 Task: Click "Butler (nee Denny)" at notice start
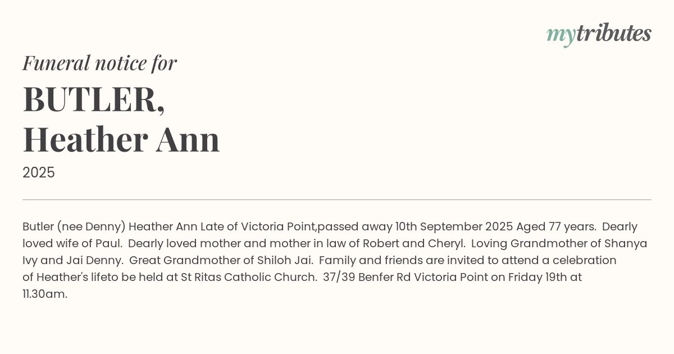pos(74,227)
